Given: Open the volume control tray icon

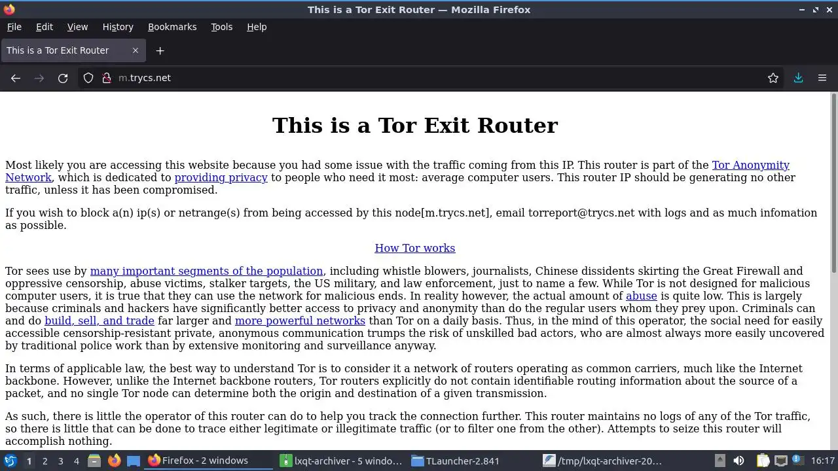Looking at the screenshot, I should tap(738, 461).
